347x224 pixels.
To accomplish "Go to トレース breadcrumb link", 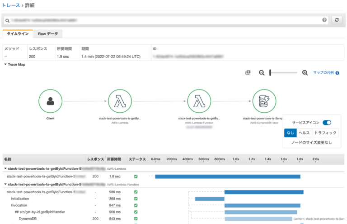I will pyautogui.click(x=11, y=5).
